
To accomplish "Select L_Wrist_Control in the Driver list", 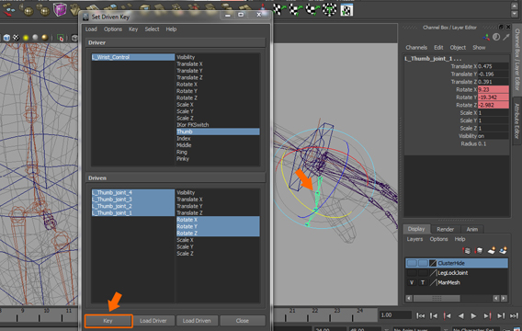I will [133, 57].
